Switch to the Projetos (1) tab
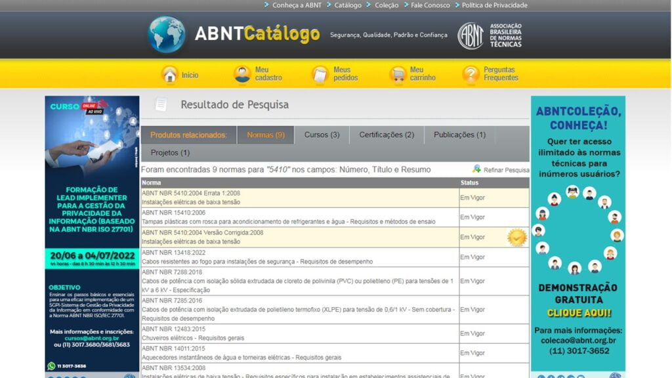Screen dimensions: 672x378 point(169,152)
